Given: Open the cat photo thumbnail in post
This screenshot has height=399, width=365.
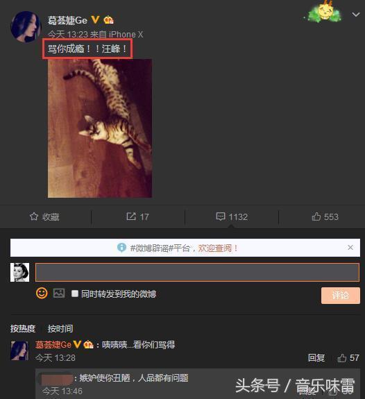Looking at the screenshot, I should tap(100, 128).
